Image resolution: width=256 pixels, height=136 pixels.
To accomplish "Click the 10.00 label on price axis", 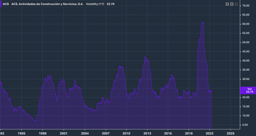I will (x=246, y=116).
